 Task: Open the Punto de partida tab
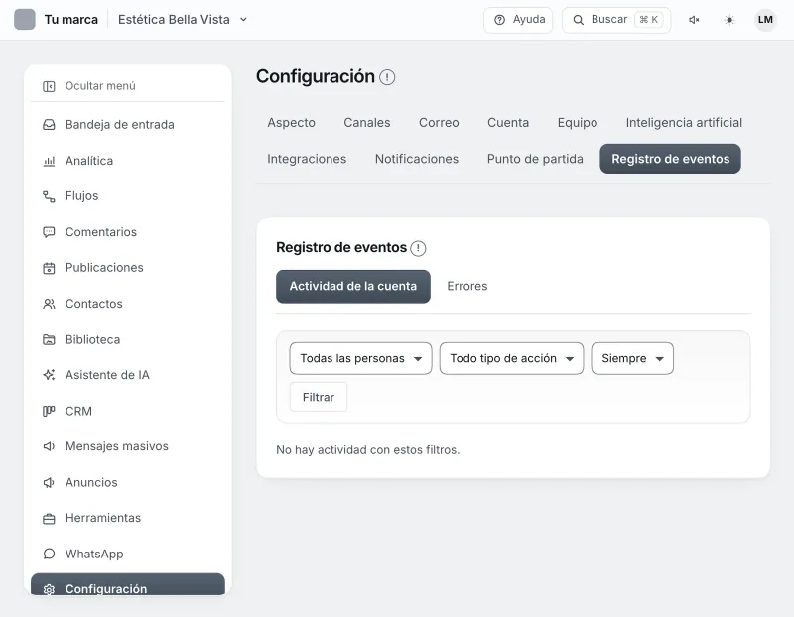(x=535, y=159)
